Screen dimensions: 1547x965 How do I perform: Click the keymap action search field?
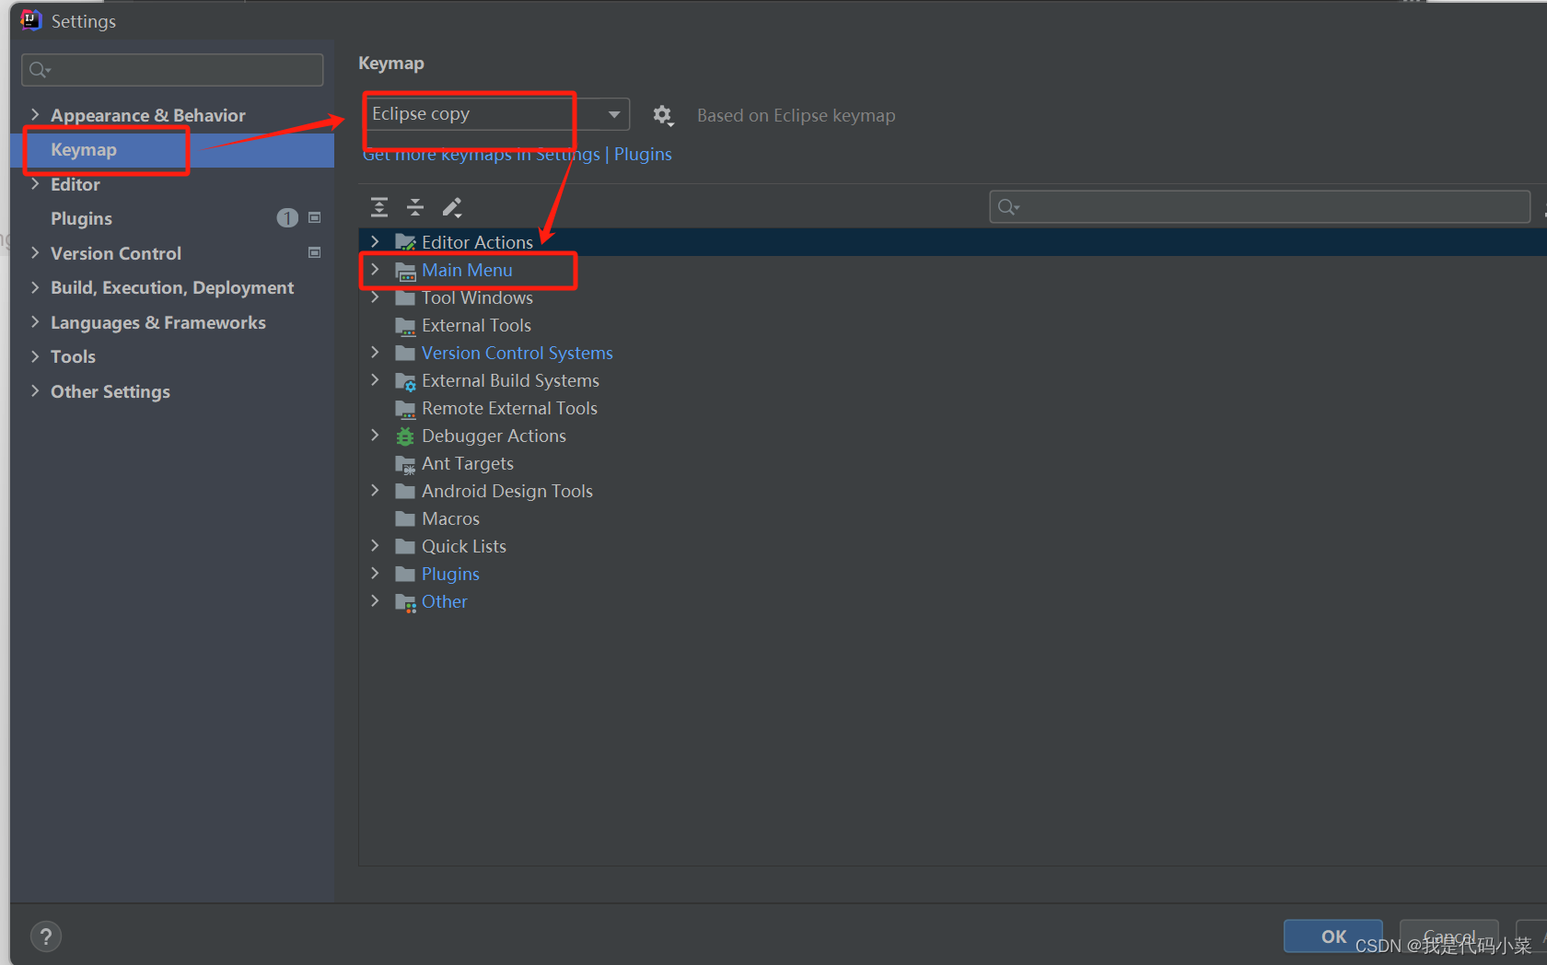point(1260,207)
